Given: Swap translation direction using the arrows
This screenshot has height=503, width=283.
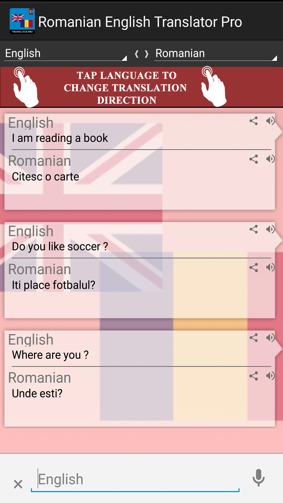Looking at the screenshot, I should pyautogui.click(x=141, y=53).
